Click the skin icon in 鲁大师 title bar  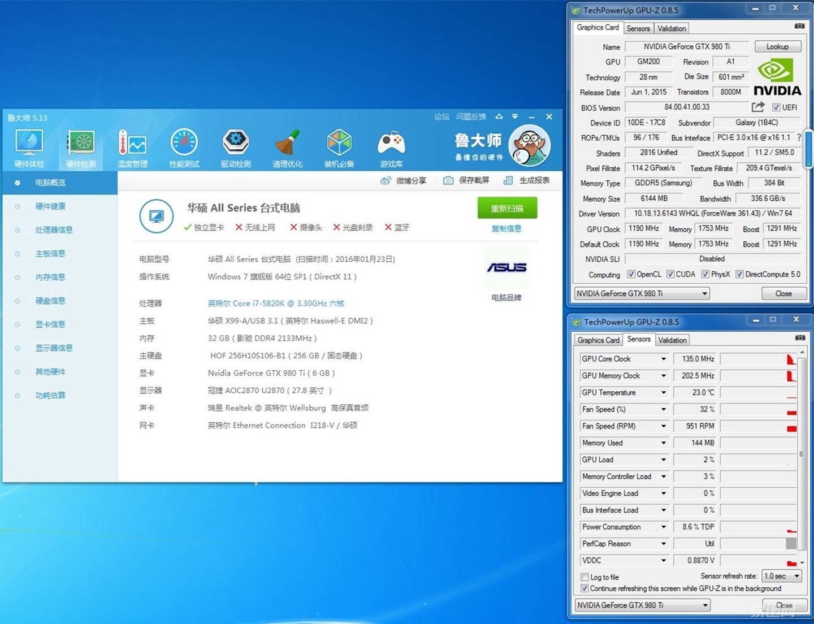(499, 116)
